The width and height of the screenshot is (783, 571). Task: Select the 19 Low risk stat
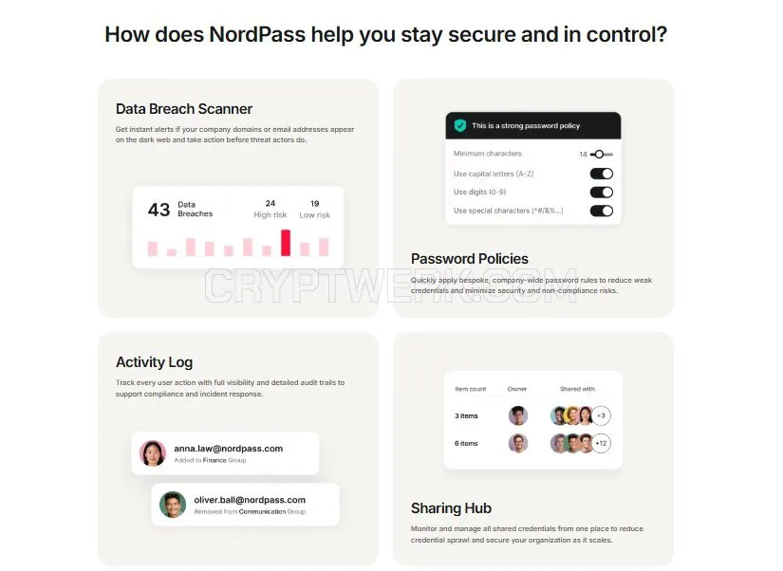[314, 210]
